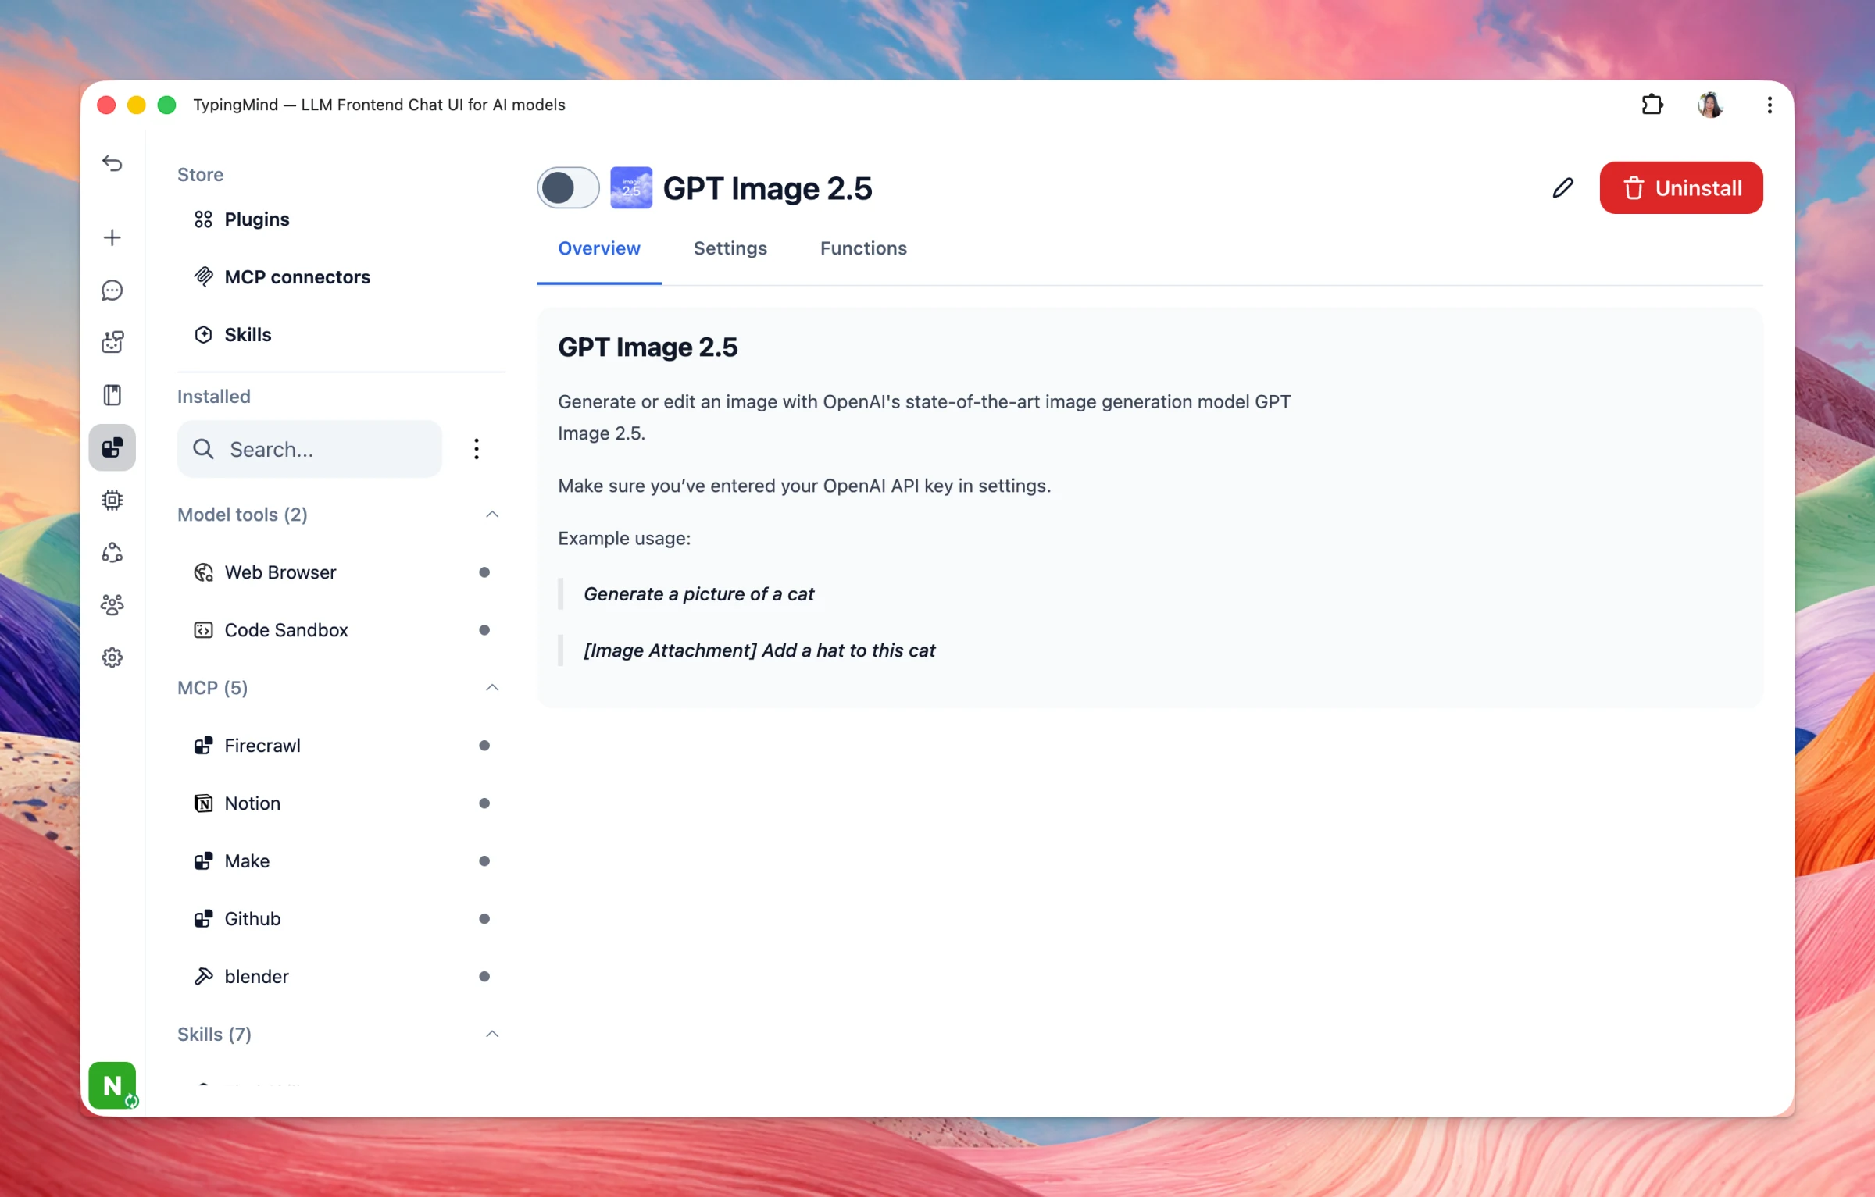This screenshot has width=1875, height=1197.
Task: Click the Skills hexagon icon
Action: tap(203, 335)
